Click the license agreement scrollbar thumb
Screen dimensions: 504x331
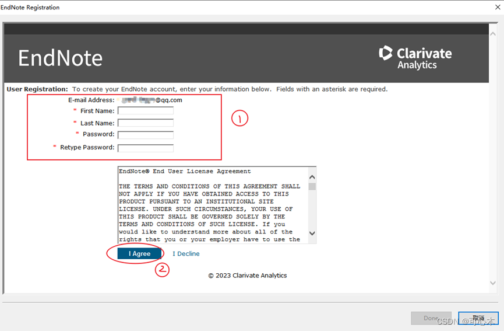click(x=312, y=186)
